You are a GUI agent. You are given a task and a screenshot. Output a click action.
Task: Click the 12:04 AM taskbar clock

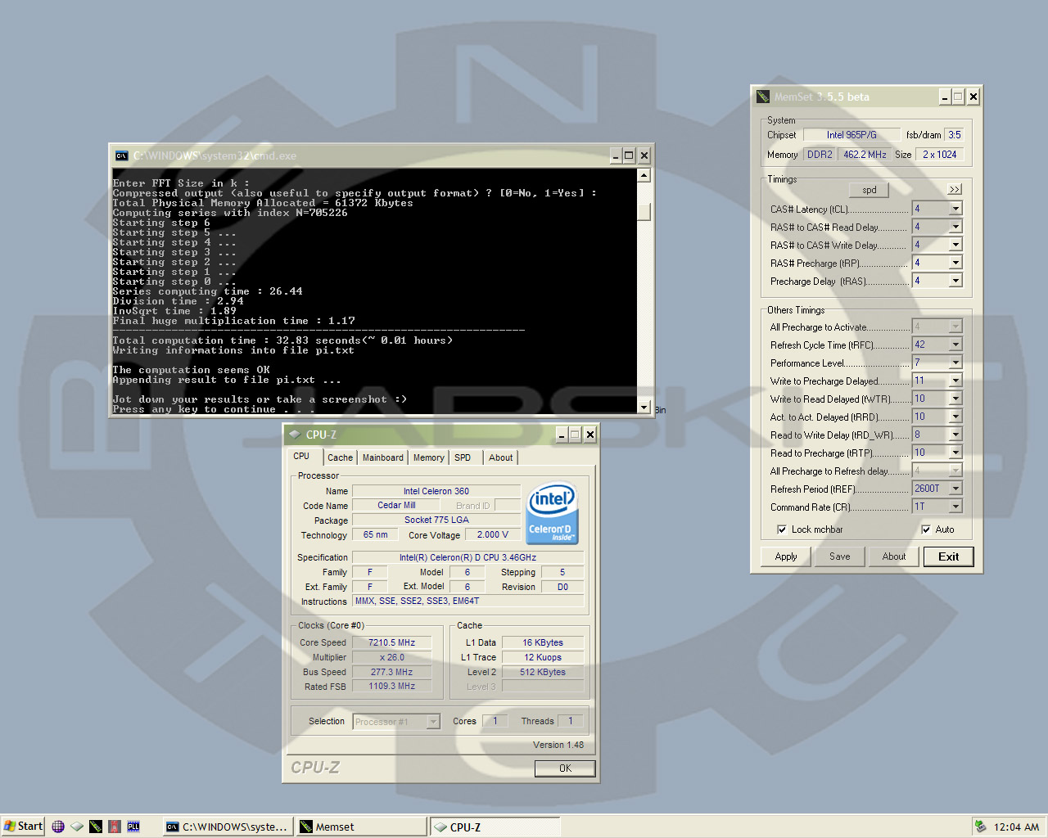[1016, 827]
